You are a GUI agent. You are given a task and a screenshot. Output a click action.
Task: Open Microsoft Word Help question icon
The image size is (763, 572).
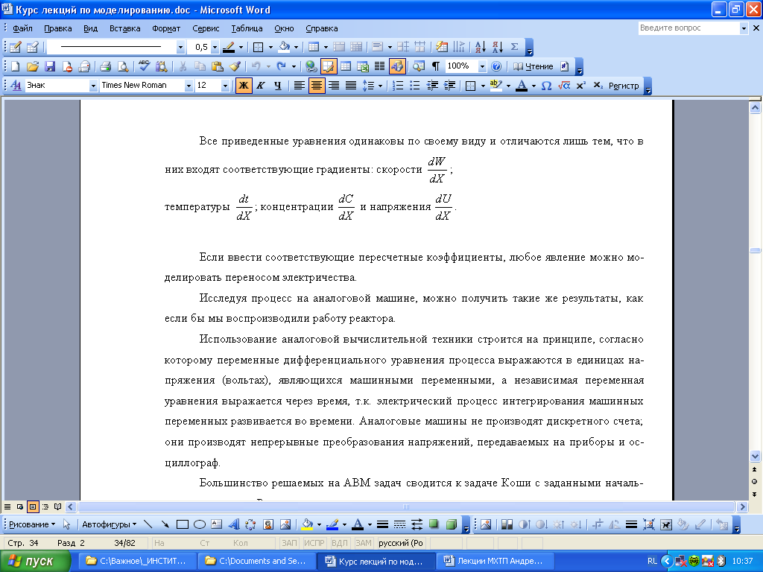pyautogui.click(x=496, y=66)
